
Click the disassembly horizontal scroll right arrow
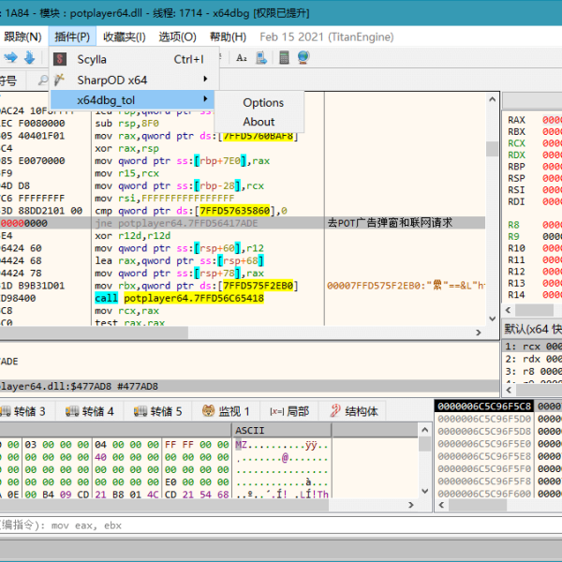[x=478, y=333]
